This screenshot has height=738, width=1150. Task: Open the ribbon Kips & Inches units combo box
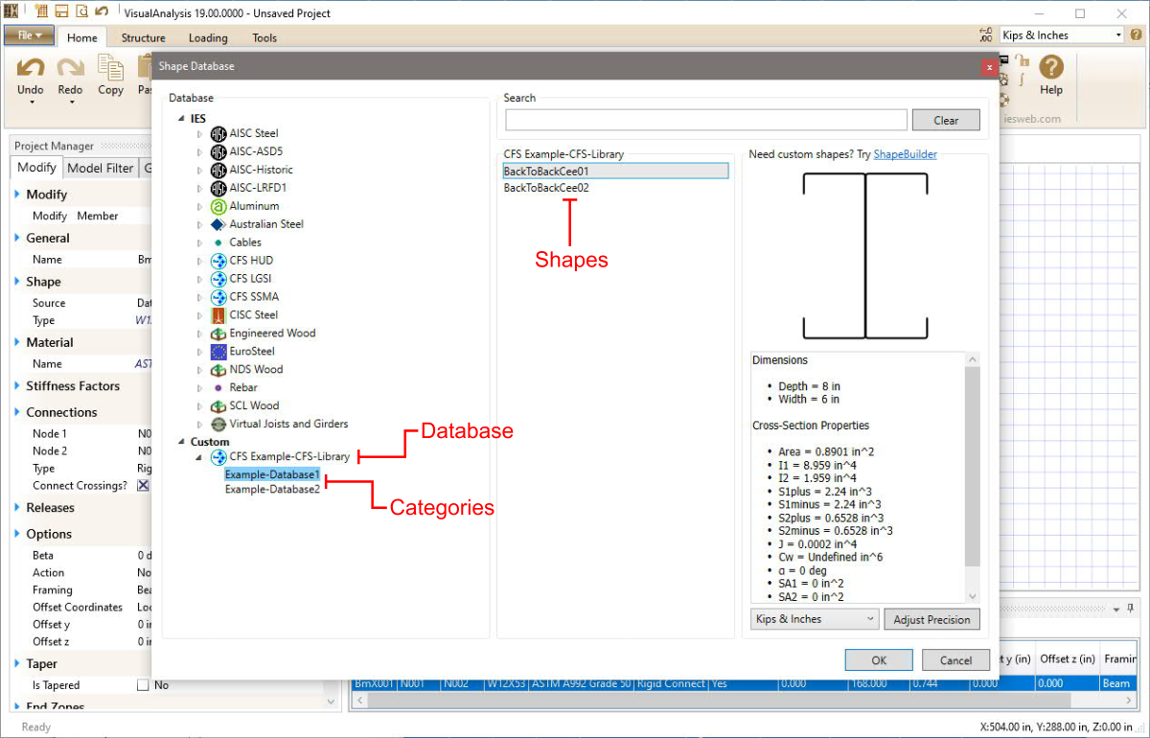tap(1061, 35)
